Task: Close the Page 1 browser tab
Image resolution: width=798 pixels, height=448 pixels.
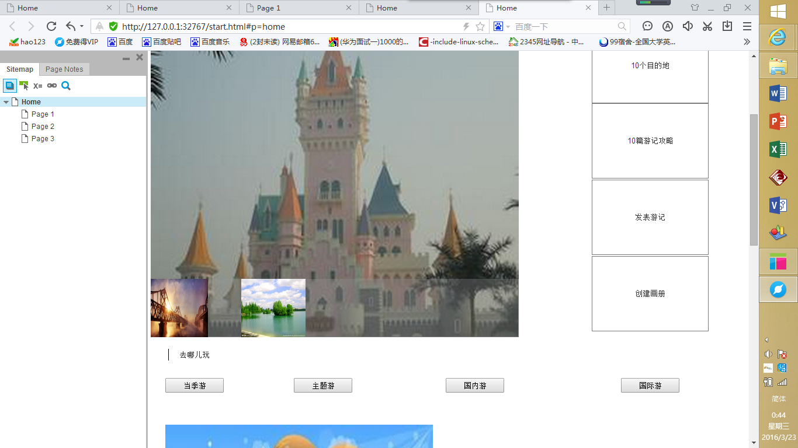Action: (x=349, y=8)
